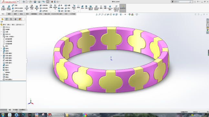Open SOLIDWORKS Options via the gear icon

pyautogui.click(x=57, y=2)
